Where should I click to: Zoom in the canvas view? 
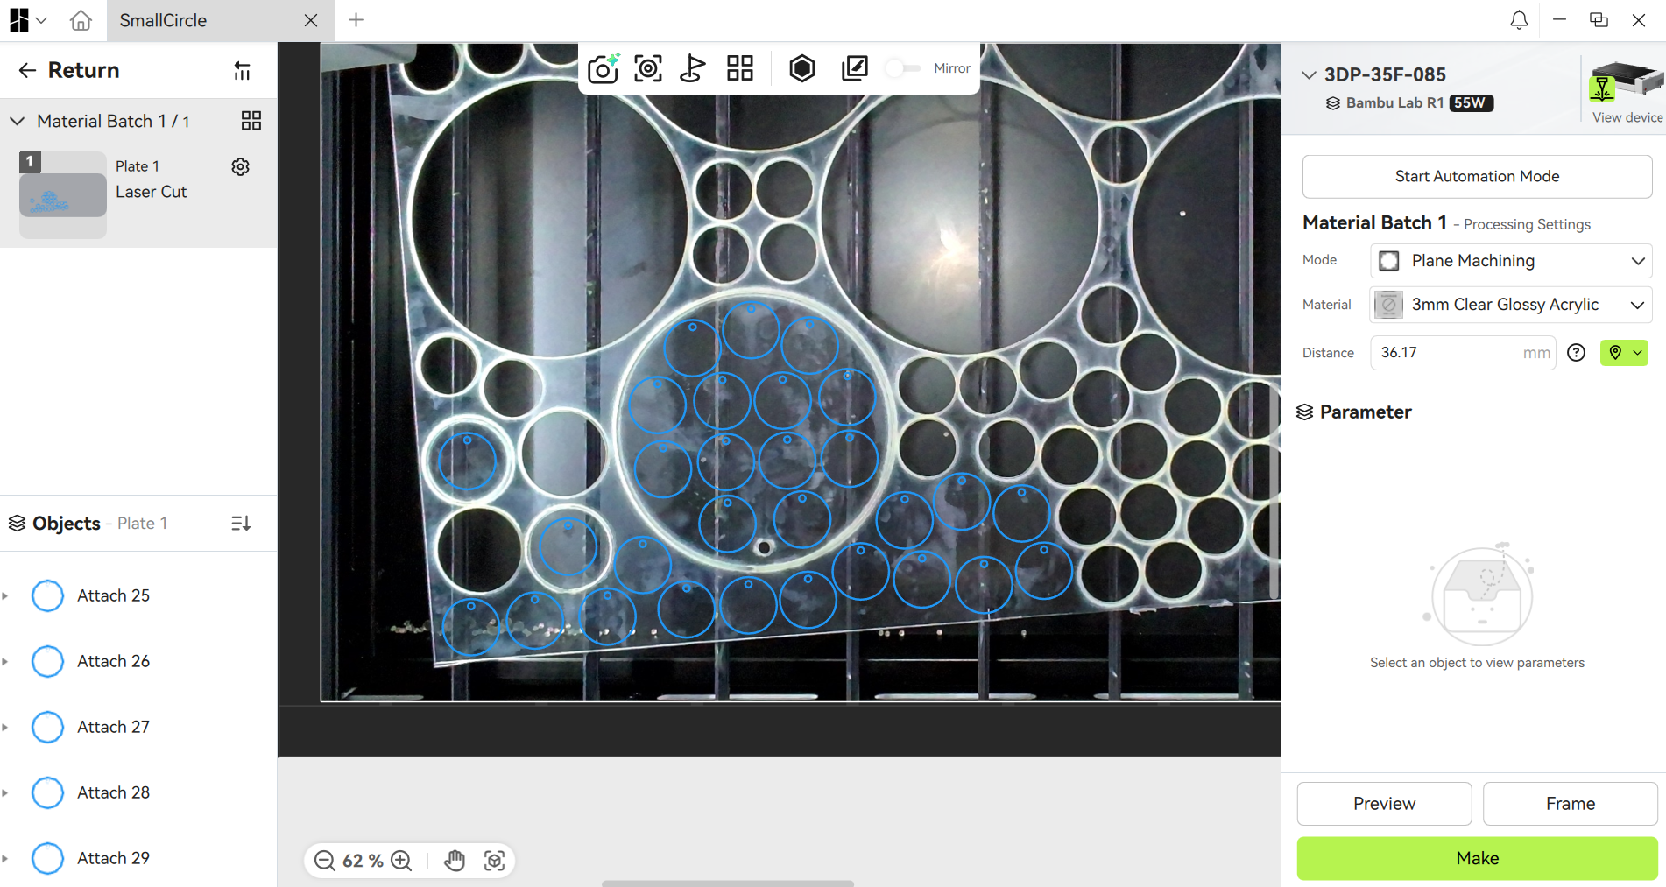(x=401, y=861)
